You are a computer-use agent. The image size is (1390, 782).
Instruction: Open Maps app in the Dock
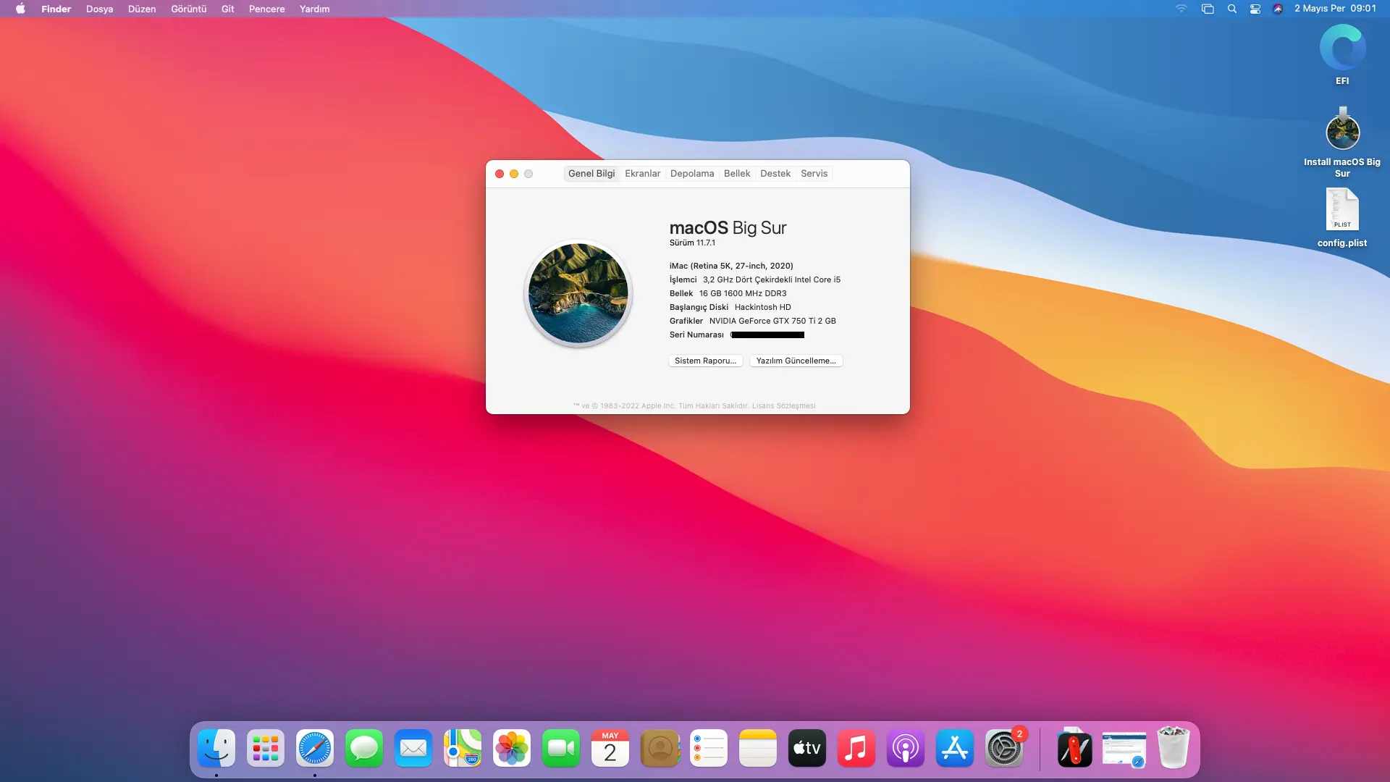pos(463,748)
